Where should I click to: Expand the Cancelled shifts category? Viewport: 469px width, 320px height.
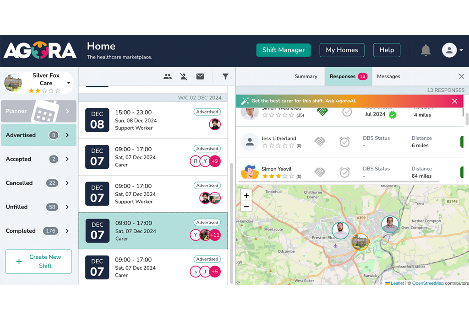coord(67,183)
